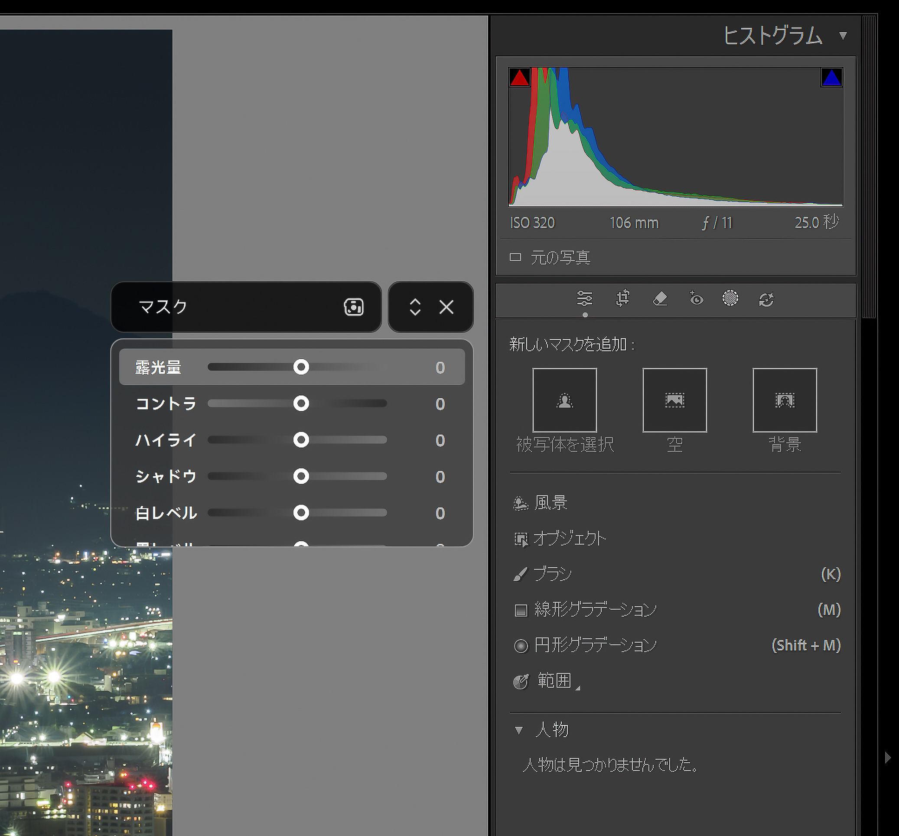Collapse the 人物 section triangle

519,730
